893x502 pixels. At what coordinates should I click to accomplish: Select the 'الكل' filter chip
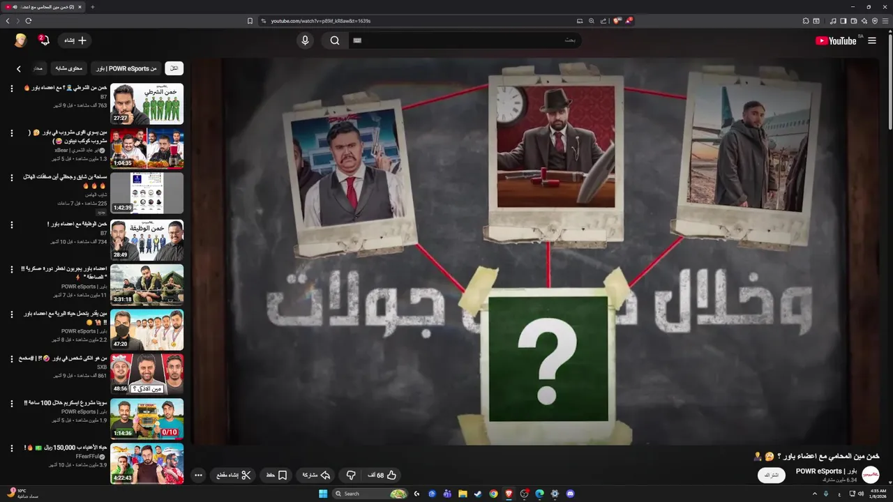coord(174,68)
